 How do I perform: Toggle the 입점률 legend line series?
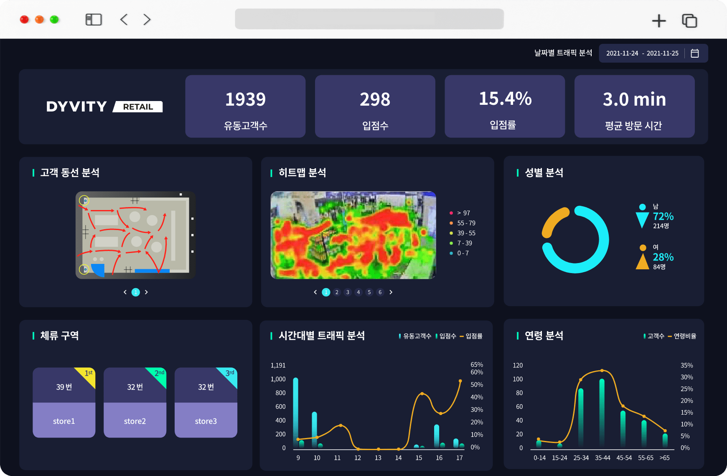(471, 336)
